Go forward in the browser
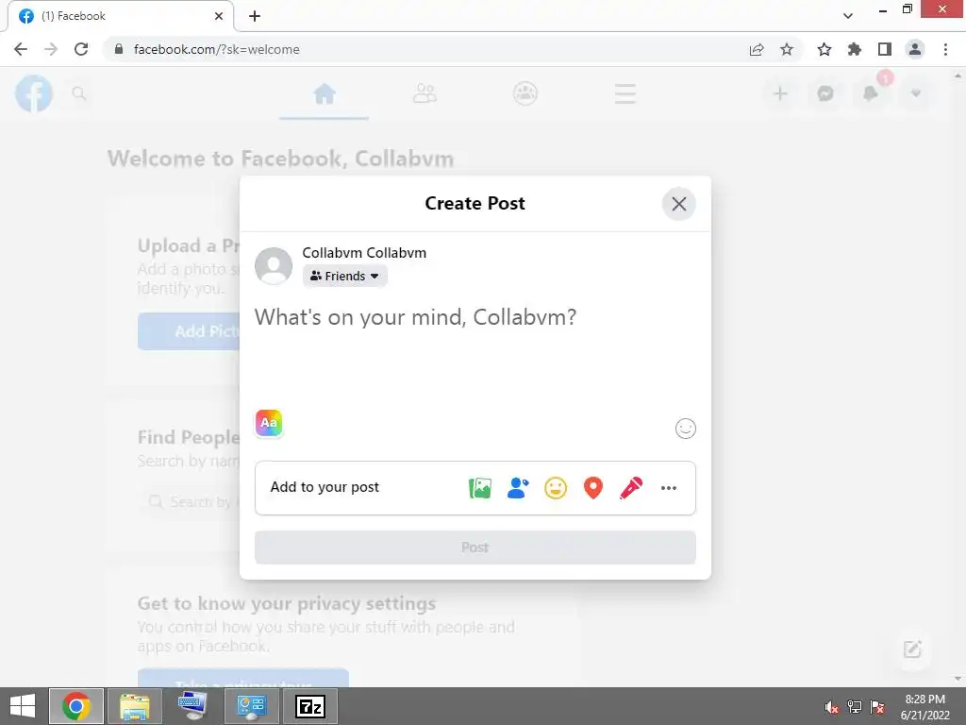 coord(51,49)
